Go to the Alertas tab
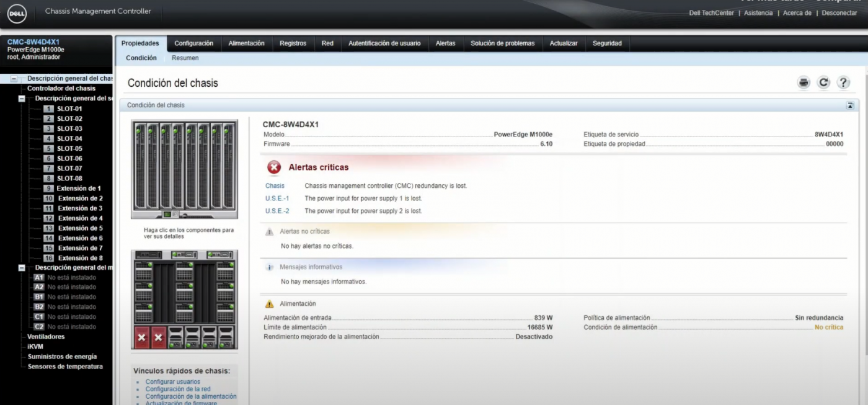This screenshot has height=405, width=868. (x=445, y=43)
